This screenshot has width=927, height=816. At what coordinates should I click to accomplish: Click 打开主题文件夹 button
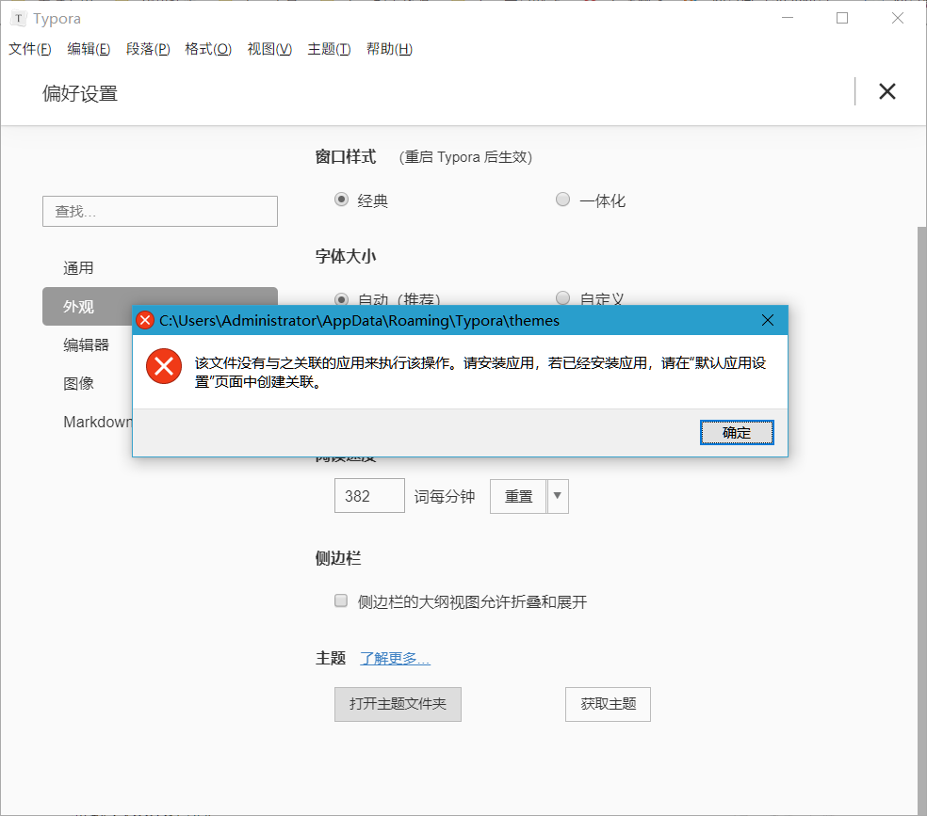point(398,704)
